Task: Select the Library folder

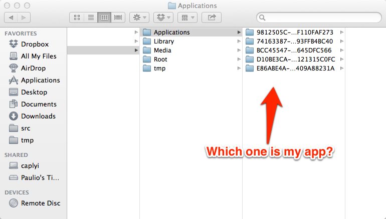Action: (x=191, y=41)
